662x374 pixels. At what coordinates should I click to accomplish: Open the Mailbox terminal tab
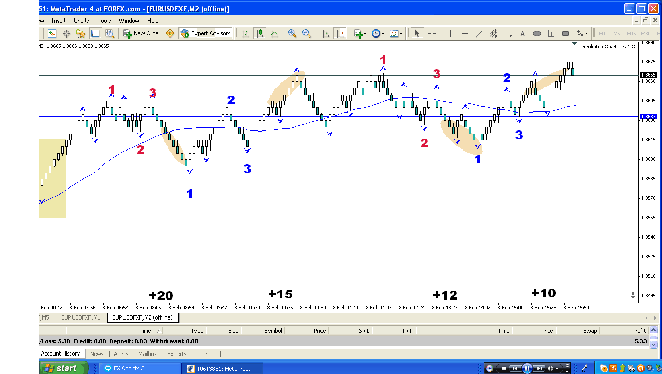coord(148,354)
